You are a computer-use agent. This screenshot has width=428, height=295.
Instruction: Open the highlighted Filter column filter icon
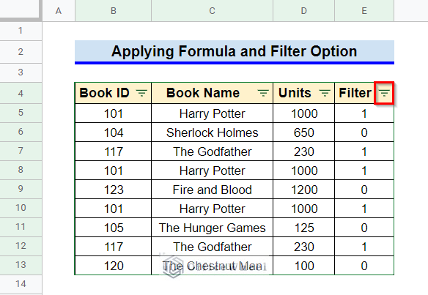pyautogui.click(x=384, y=93)
